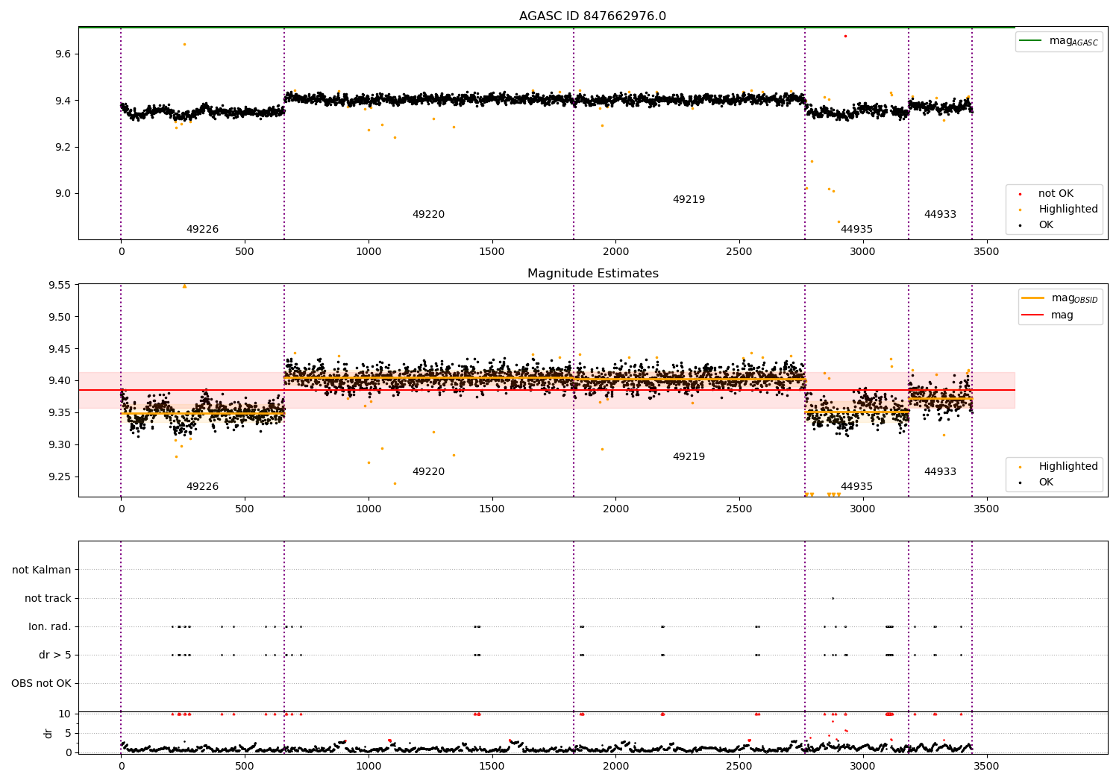Click the 1500 x-axis tick under Magnitude Estimates plot
This screenshot has height=783, width=1119.
pyautogui.click(x=492, y=509)
